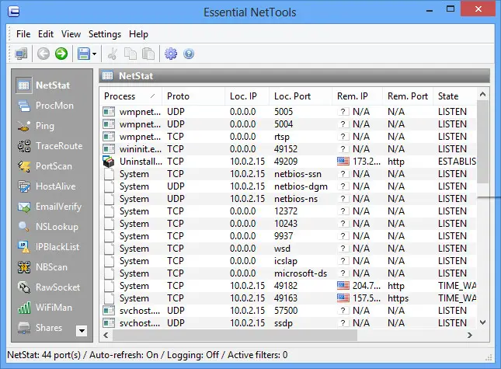Click the application icon in title bar
Image resolution: width=501 pixels, height=369 pixels.
(x=14, y=12)
